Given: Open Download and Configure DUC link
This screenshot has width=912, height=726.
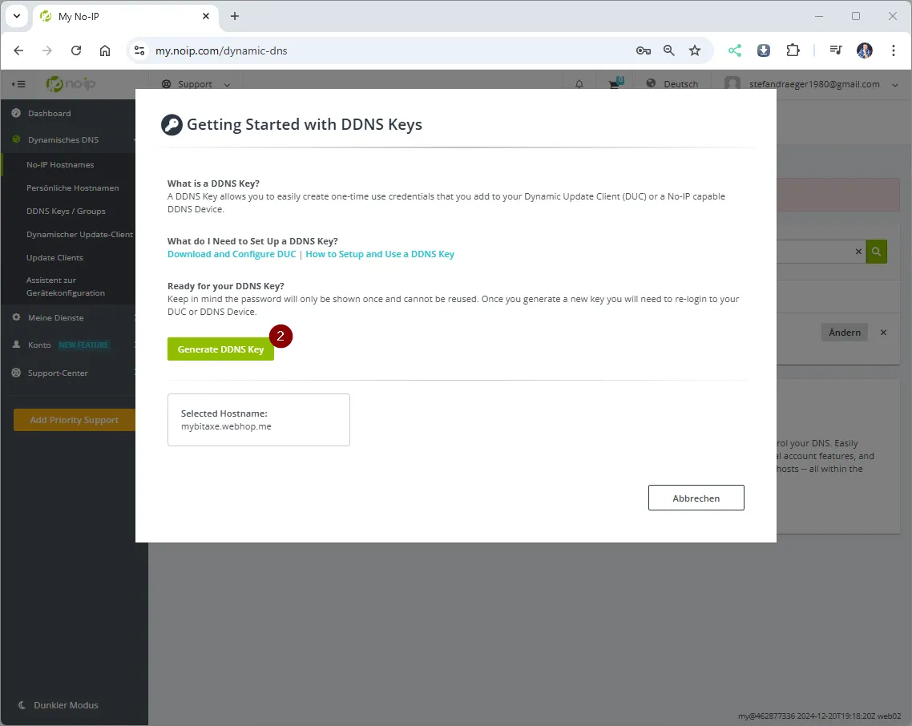Looking at the screenshot, I should click(232, 254).
